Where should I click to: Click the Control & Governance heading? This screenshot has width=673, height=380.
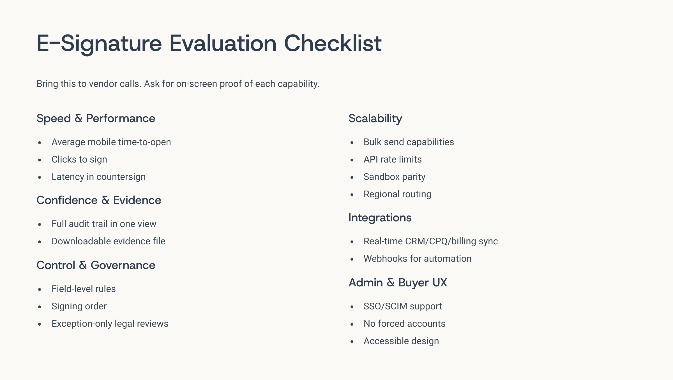click(96, 265)
